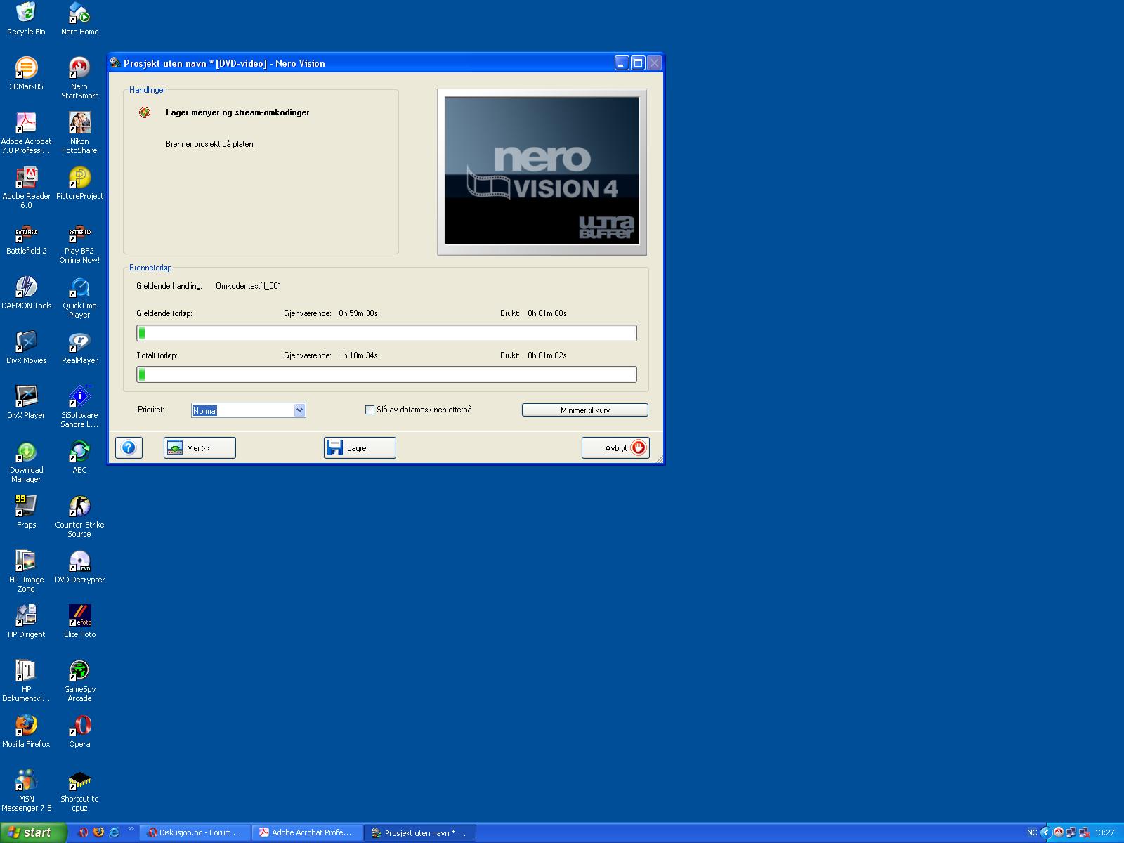
Task: Select the Counter-Strike Source desktop icon
Action: 79,516
